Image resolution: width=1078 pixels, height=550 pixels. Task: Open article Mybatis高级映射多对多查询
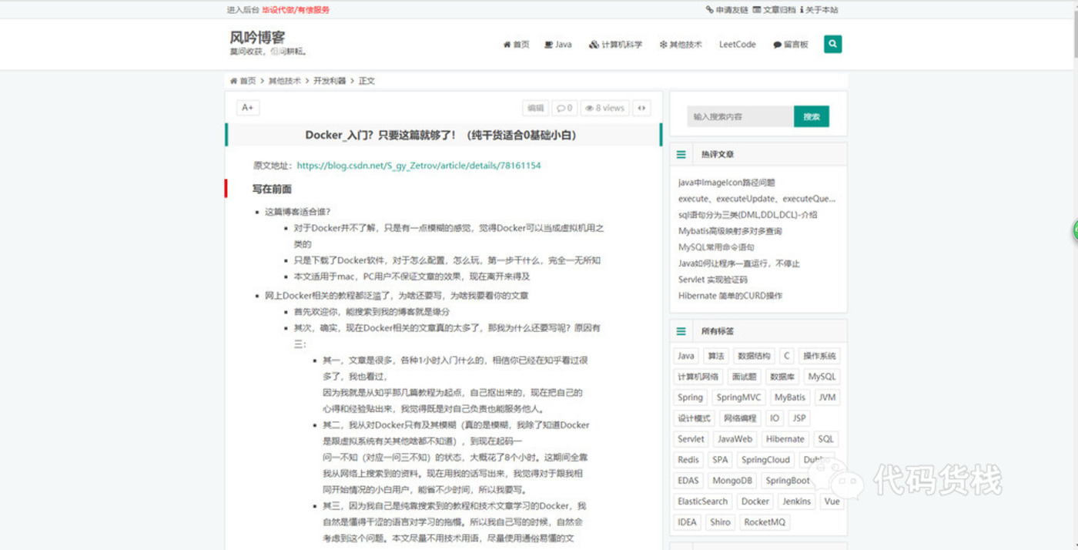click(x=729, y=231)
